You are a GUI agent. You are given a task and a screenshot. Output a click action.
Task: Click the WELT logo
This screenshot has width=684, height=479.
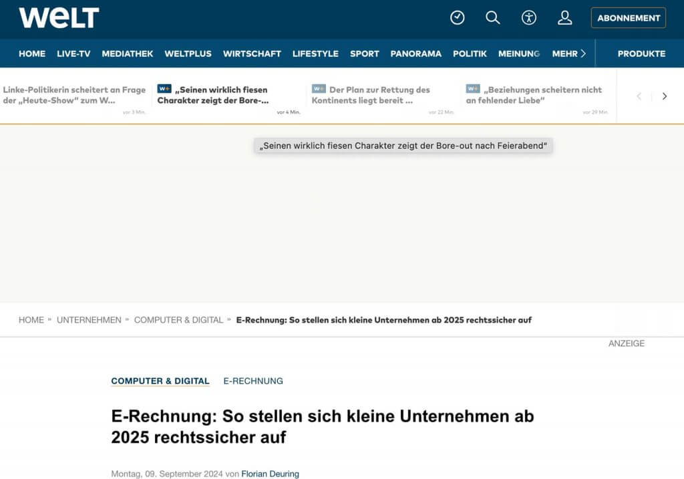[x=59, y=18]
